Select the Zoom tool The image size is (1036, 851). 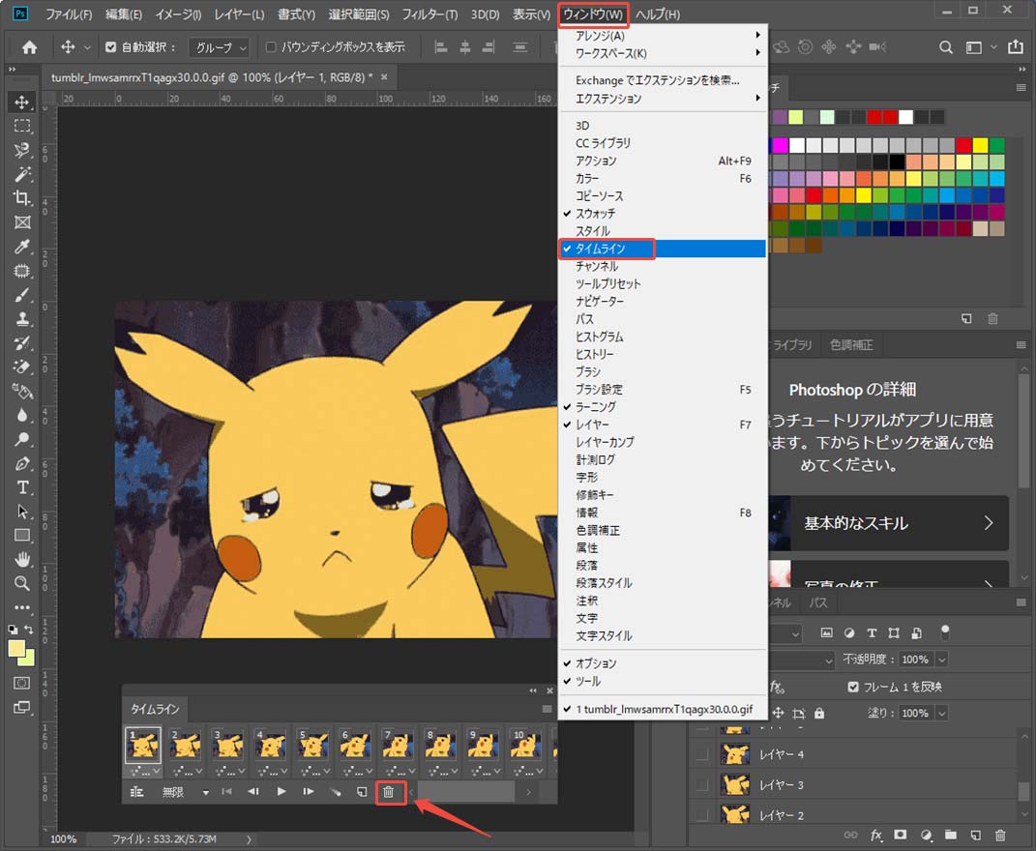click(x=23, y=584)
